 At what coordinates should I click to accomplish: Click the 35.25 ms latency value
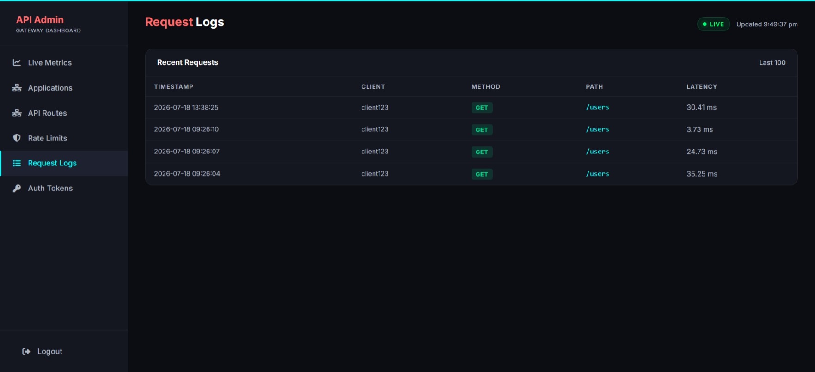[x=702, y=174]
